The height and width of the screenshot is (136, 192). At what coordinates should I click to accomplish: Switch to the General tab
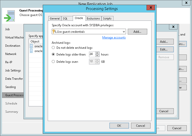click(54, 18)
